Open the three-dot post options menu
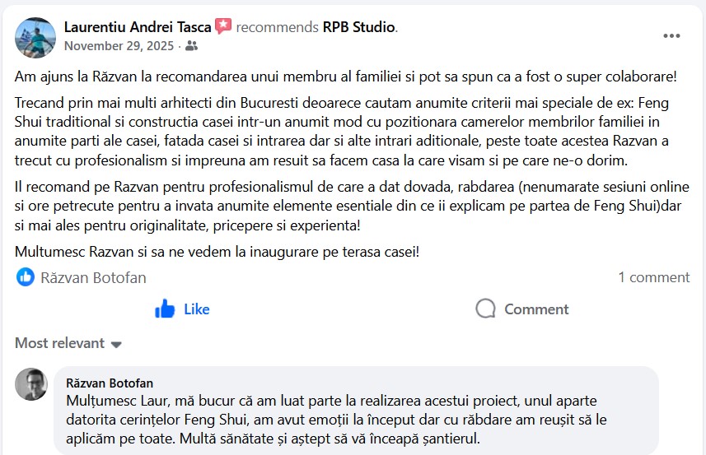This screenshot has height=455, width=706. pyautogui.click(x=671, y=37)
